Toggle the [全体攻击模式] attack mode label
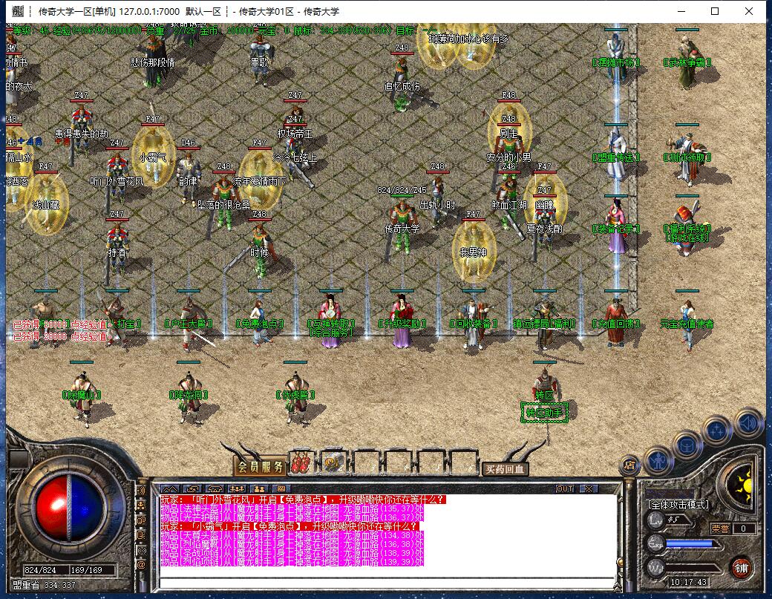772x599 pixels. 679,505
